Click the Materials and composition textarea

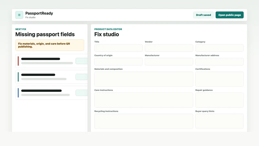(x=143, y=79)
